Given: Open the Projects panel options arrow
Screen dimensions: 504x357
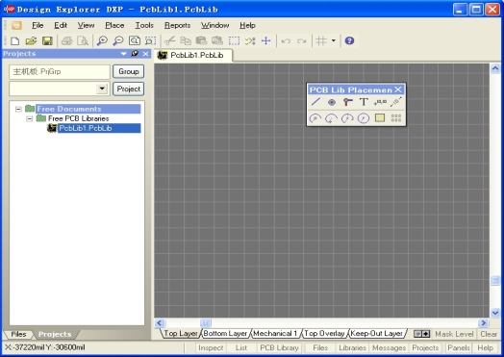Looking at the screenshot, I should tap(123, 54).
